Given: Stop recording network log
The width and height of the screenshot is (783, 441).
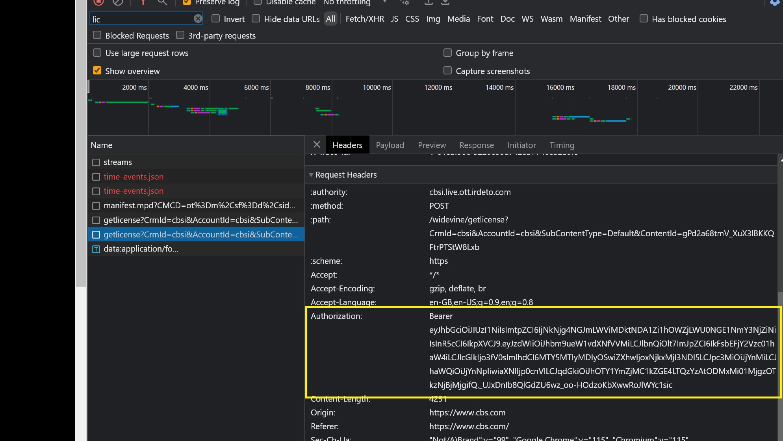Looking at the screenshot, I should [x=98, y=2].
